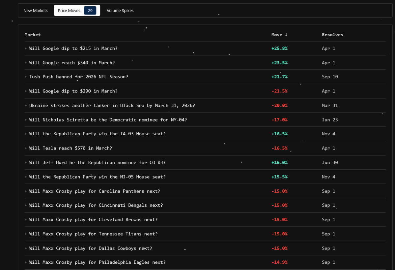Click the -14.9% move value

[x=279, y=262]
